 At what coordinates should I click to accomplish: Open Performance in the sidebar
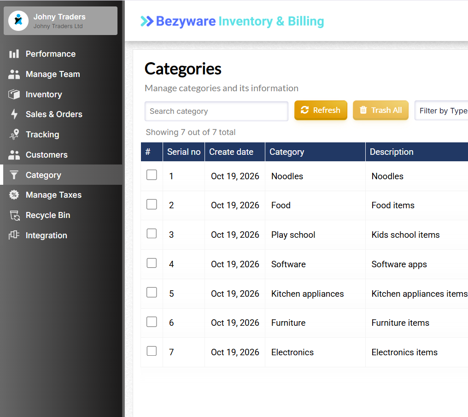tap(61, 54)
